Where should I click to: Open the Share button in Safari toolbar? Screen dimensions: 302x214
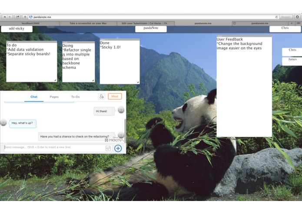coord(17,17)
